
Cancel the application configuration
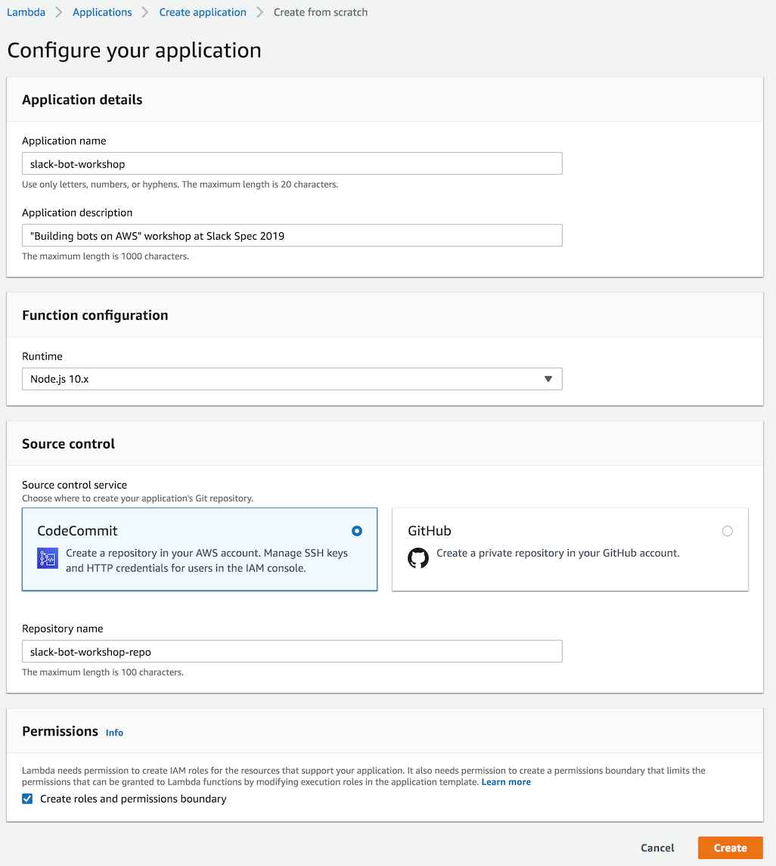pos(657,848)
